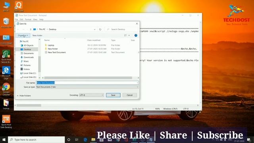Select 3D Objects in navigation tree
254x143 pixels.
[x=27, y=45]
